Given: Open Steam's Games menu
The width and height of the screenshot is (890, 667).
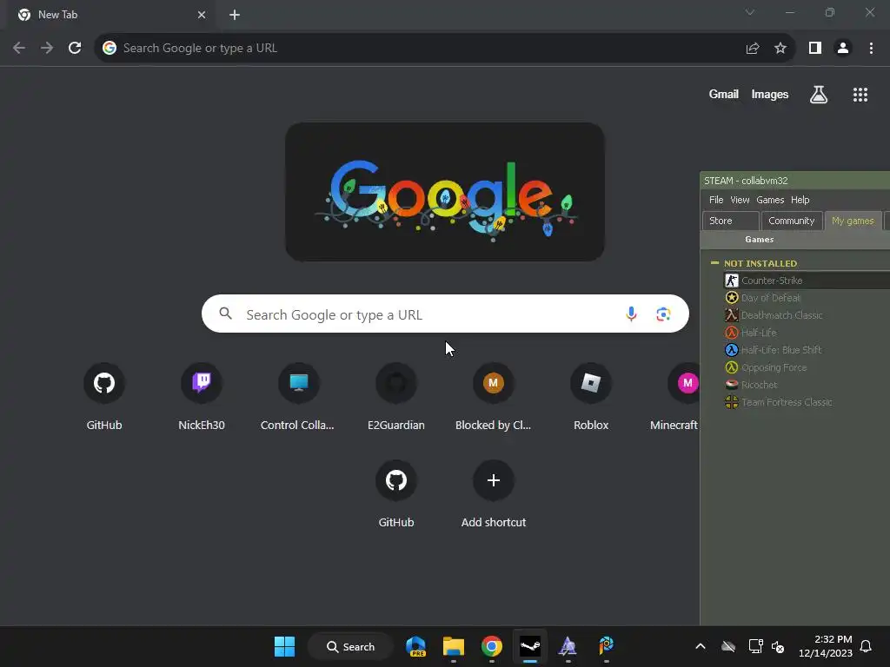Looking at the screenshot, I should 770,201.
